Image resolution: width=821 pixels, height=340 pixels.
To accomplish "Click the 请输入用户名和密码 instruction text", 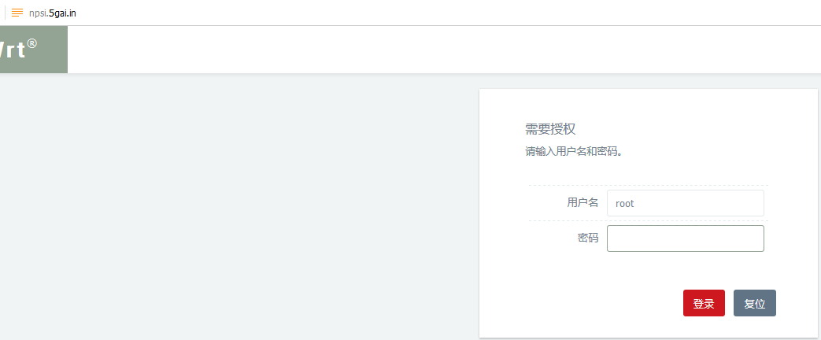I will [573, 153].
